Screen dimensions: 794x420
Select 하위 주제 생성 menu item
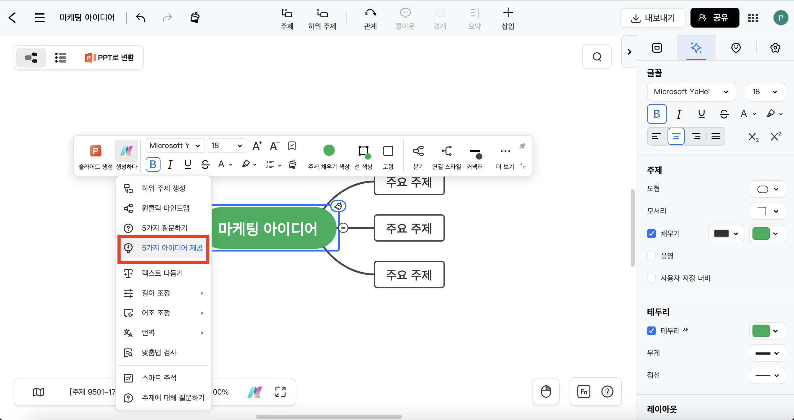(163, 188)
